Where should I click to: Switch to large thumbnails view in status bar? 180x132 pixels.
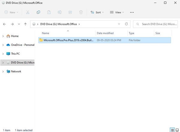(177, 130)
